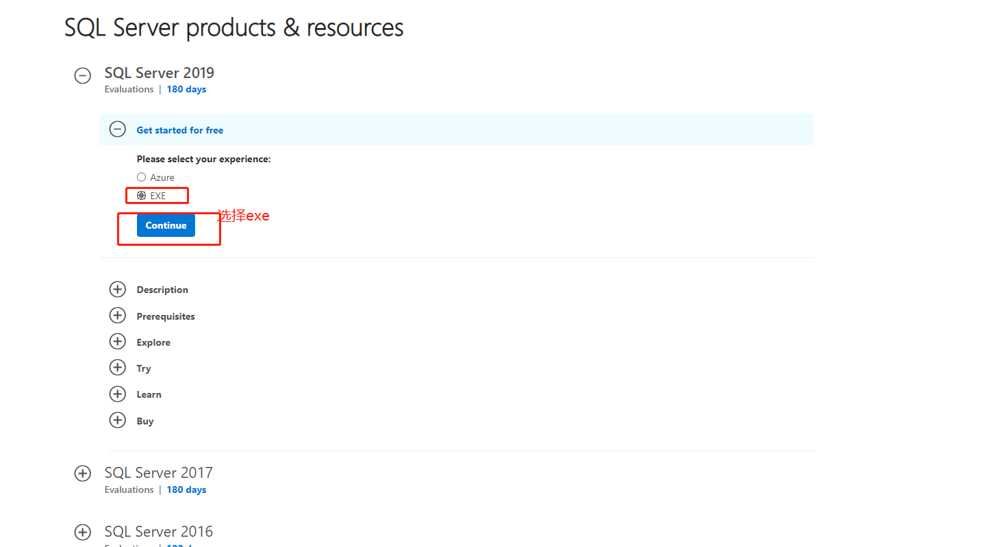Expand the Try section

click(117, 368)
